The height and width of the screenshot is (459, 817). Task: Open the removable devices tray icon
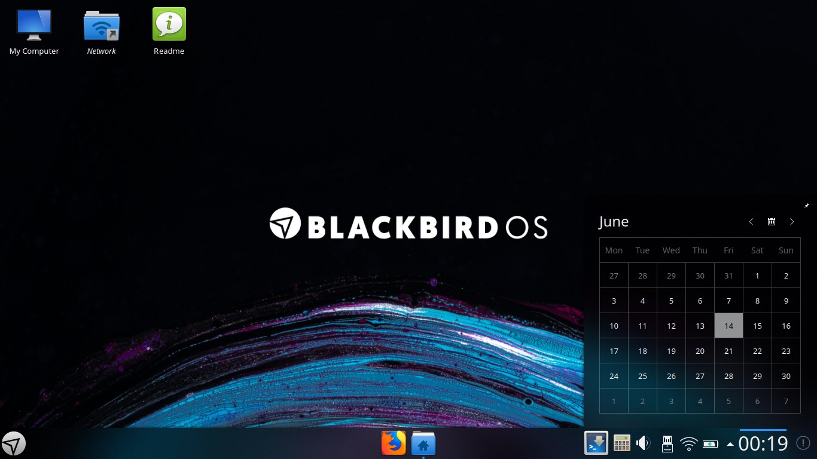click(667, 443)
